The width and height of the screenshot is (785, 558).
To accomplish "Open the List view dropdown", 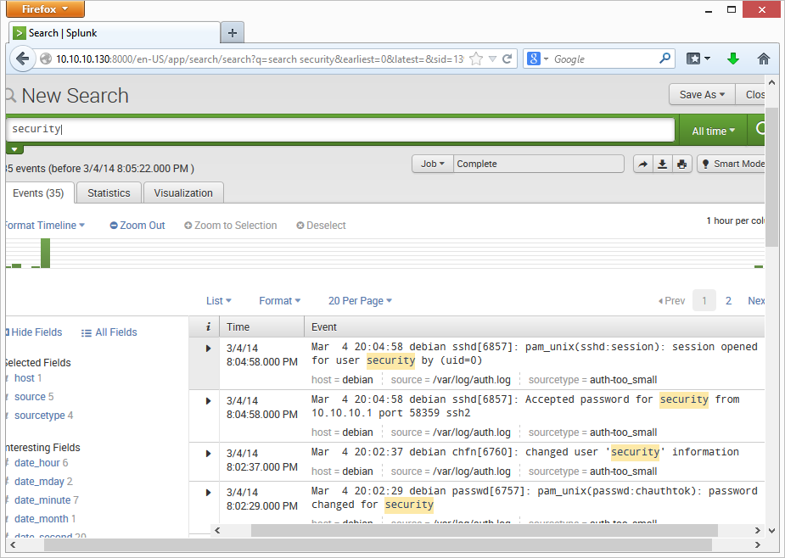I will [219, 301].
